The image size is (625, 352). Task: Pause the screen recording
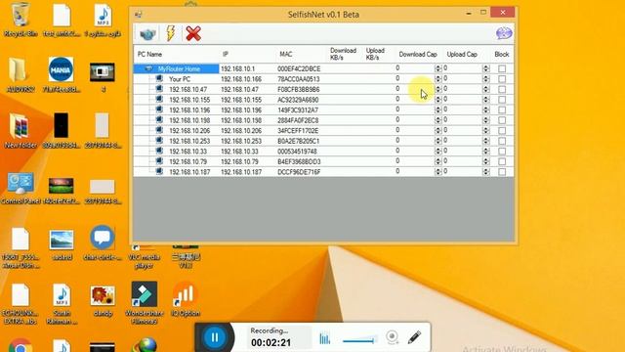click(x=215, y=337)
